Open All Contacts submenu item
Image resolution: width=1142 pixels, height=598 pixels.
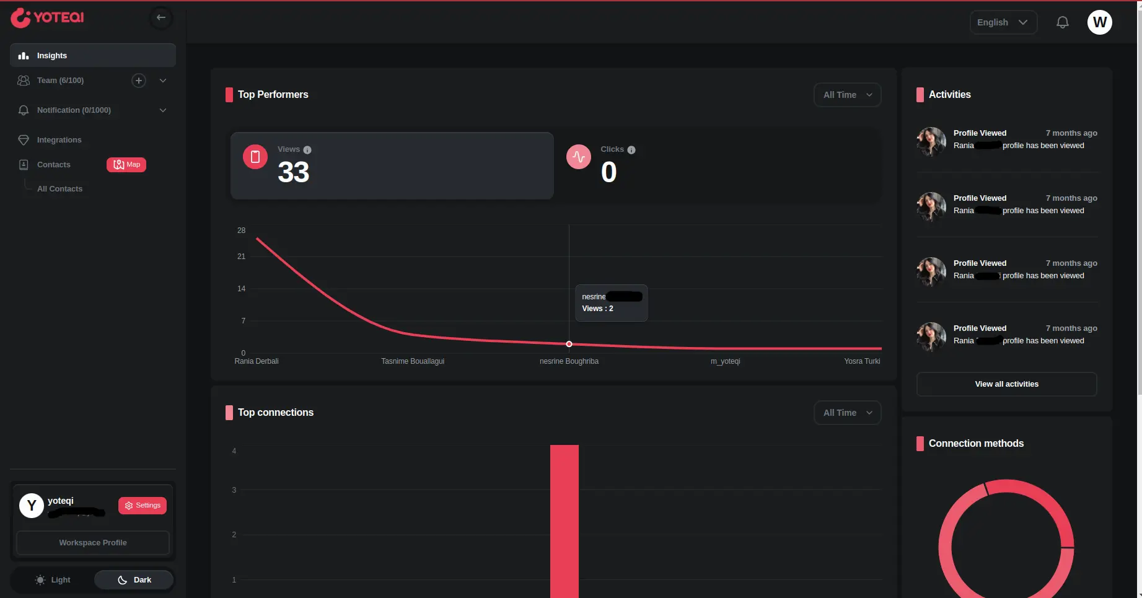(x=59, y=189)
